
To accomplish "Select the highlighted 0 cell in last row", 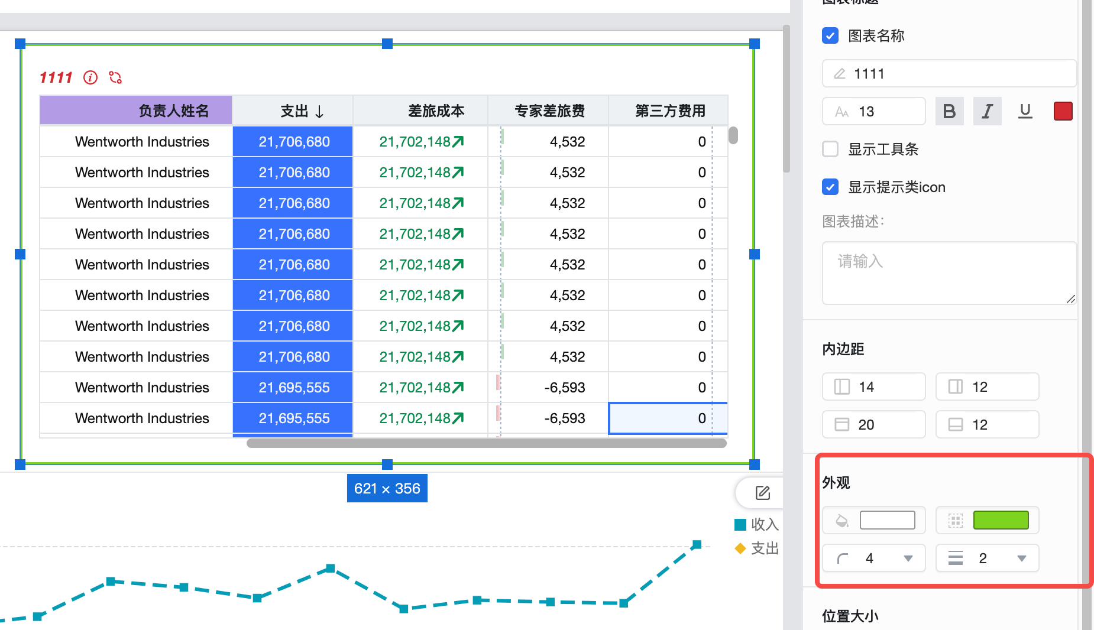I will point(668,418).
